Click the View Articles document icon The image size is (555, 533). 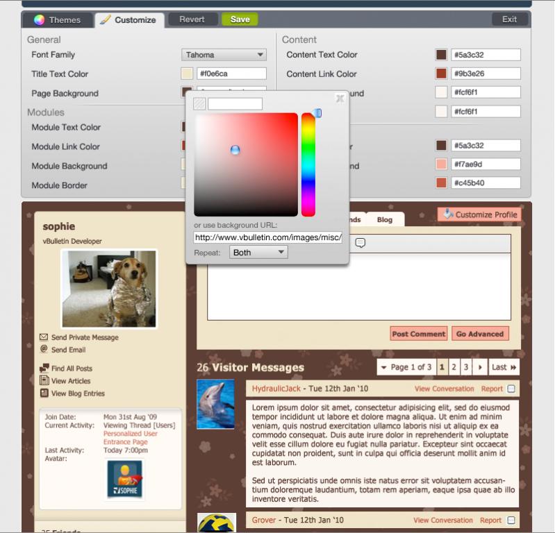click(44, 381)
